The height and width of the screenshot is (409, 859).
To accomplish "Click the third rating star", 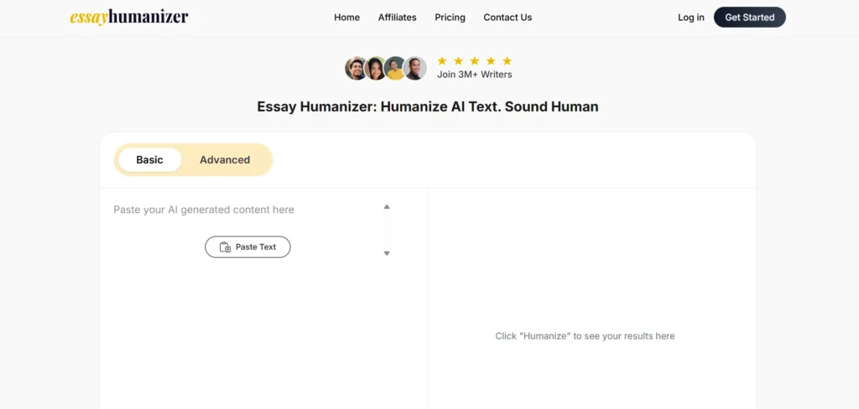I will (475, 61).
